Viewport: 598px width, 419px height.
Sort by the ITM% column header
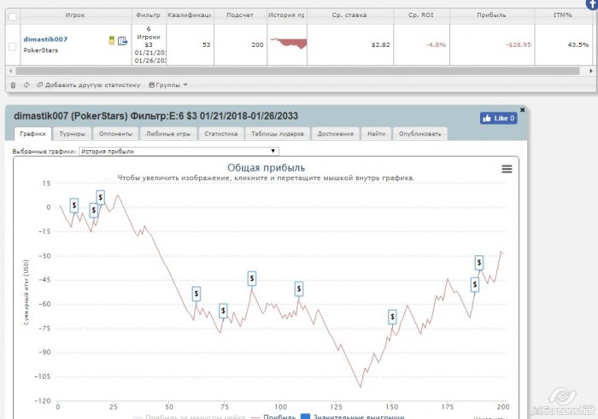(563, 15)
